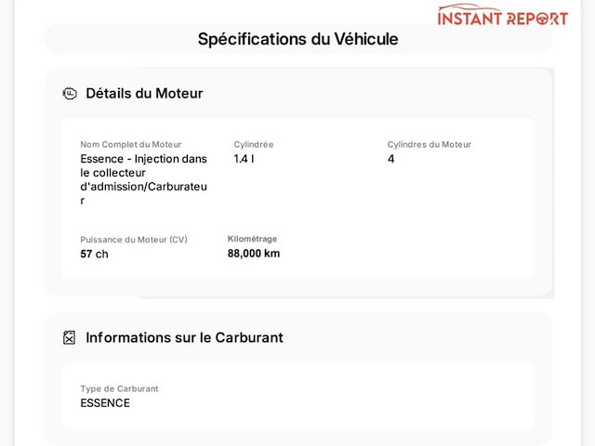Screen dimensions: 595x446
Task: Click the steering wheel O in REPORT
Action: 543,19
